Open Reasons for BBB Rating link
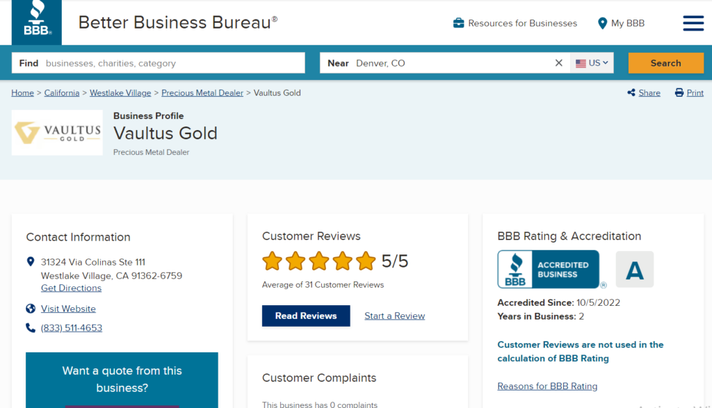The width and height of the screenshot is (712, 408). tap(547, 386)
